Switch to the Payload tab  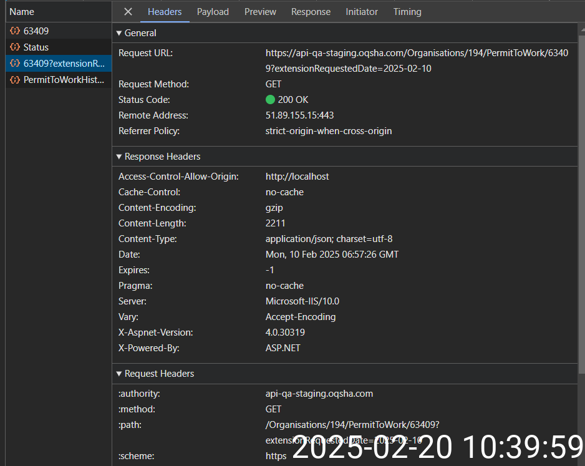[x=213, y=12]
